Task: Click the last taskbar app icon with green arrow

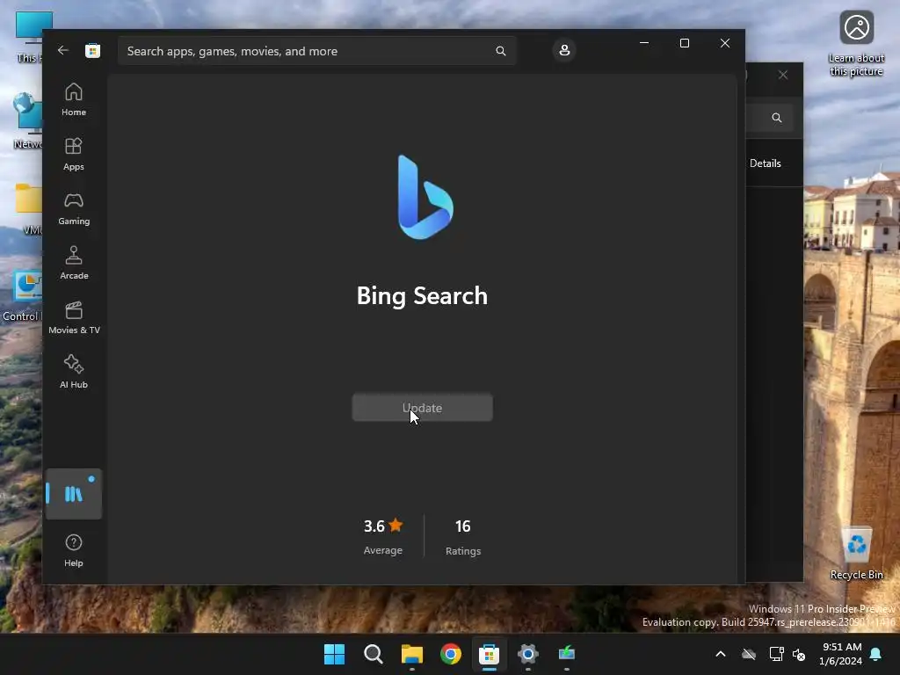Action: click(567, 654)
